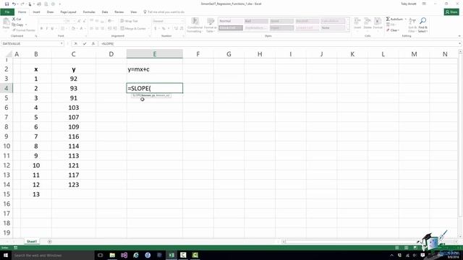
Task: Open File Explorer from the taskbar
Action: (112, 255)
